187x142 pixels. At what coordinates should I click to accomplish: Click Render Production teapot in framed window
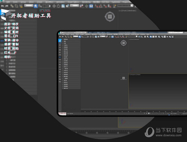167,37
